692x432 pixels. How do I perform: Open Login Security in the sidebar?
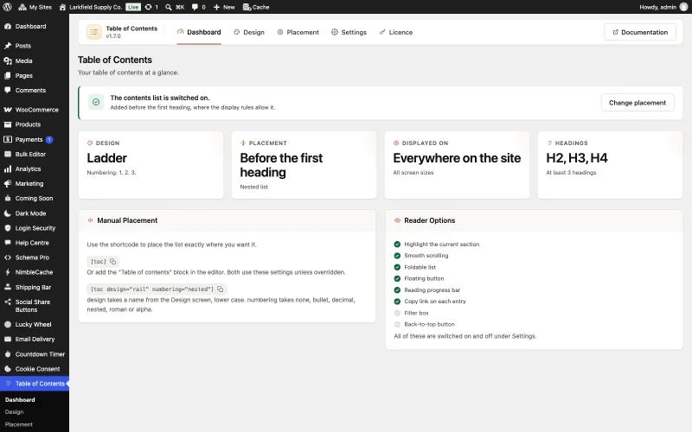pos(35,228)
